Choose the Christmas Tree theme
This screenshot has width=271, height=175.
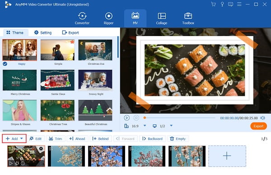(57, 110)
